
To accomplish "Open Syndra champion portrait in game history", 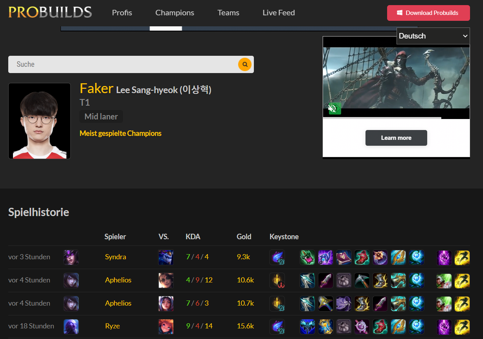I will click(71, 257).
